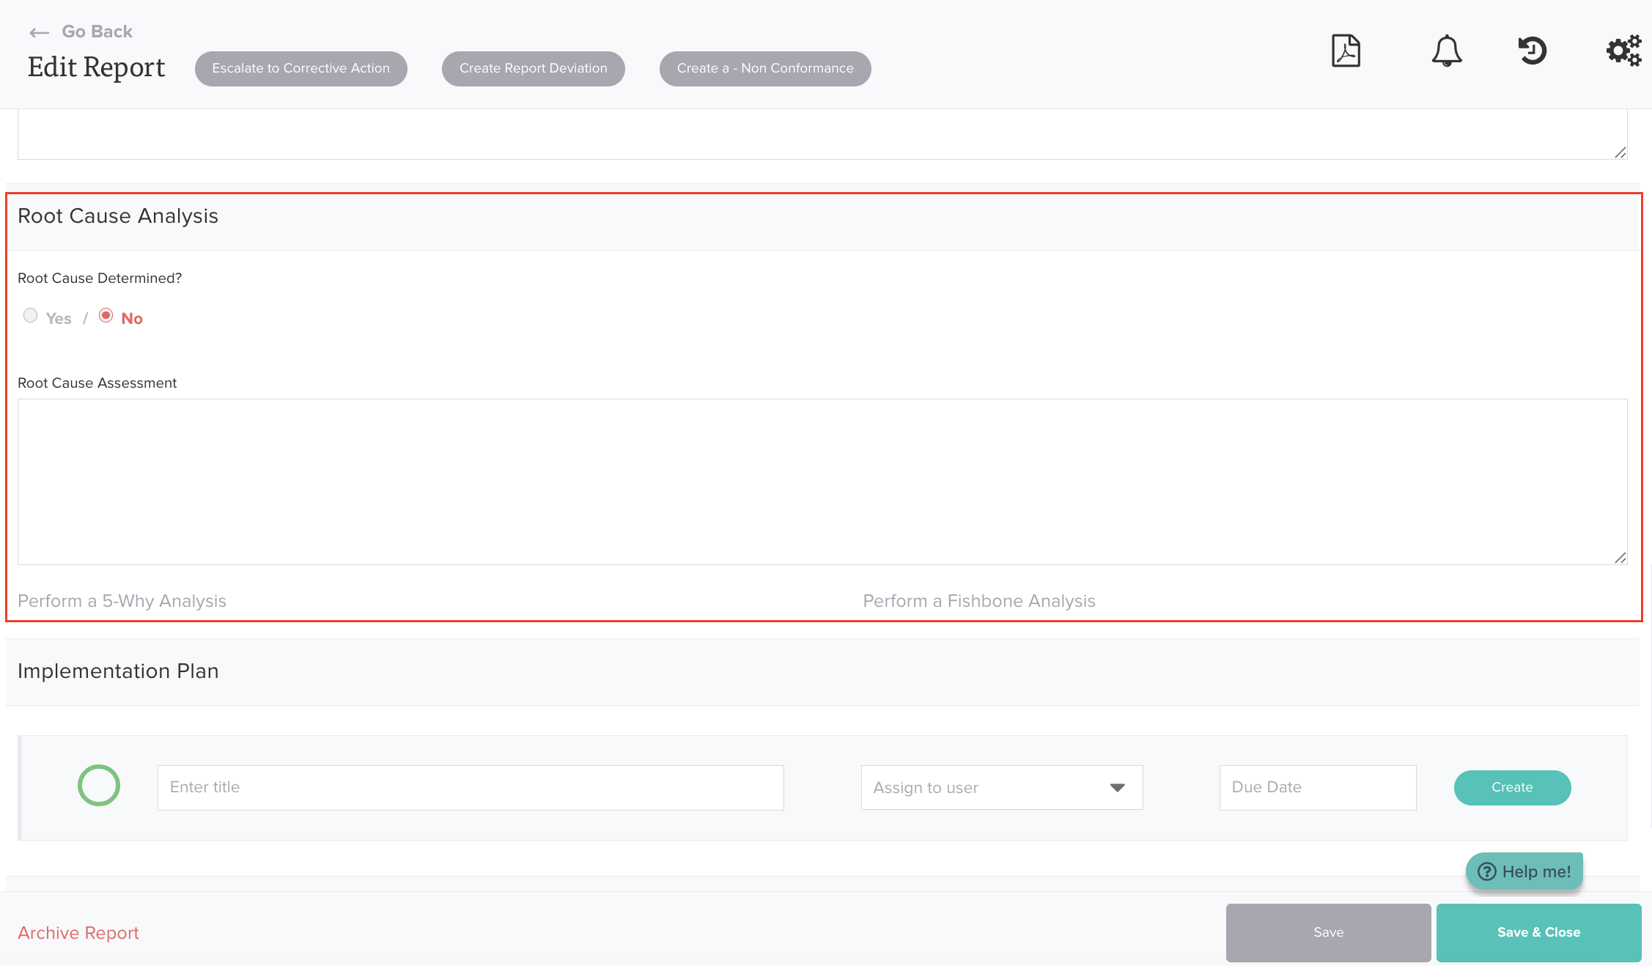The width and height of the screenshot is (1652, 966).
Task: Click the Archive Report link
Action: tap(78, 933)
